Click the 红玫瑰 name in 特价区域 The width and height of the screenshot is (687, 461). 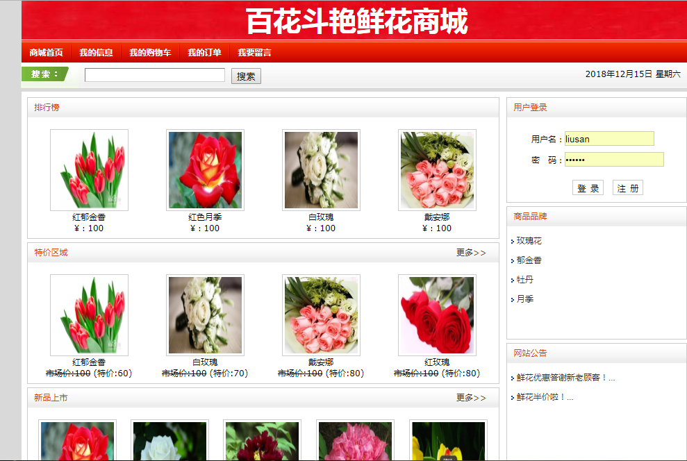(x=437, y=362)
